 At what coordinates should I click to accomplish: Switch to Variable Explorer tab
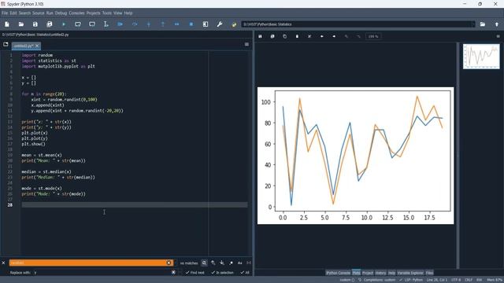(x=410, y=273)
